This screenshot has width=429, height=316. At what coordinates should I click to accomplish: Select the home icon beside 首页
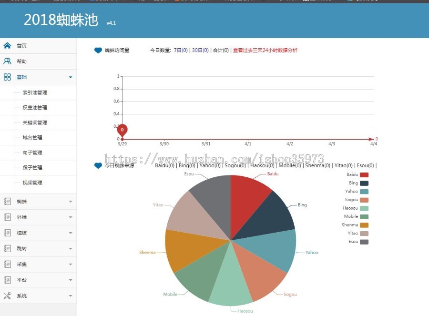coord(7,45)
